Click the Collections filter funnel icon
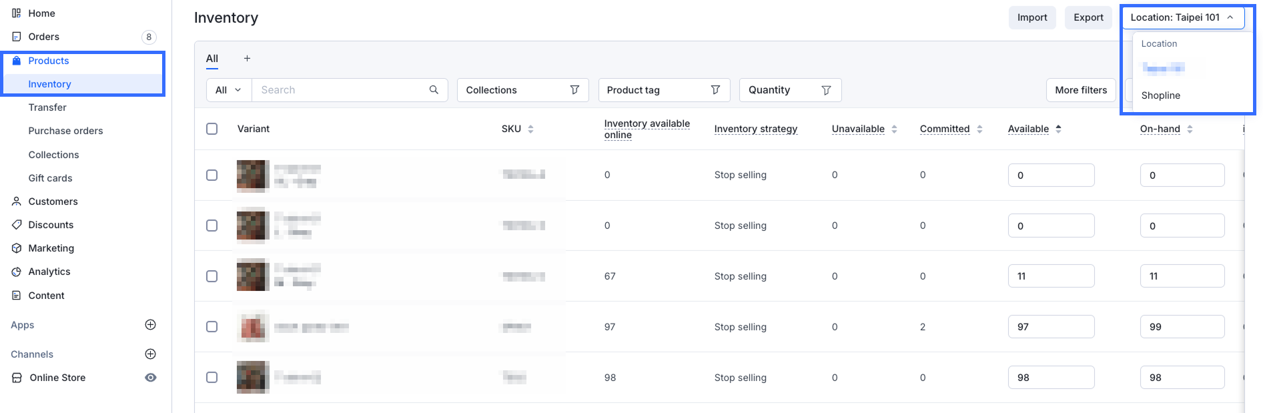Viewport: 1263px width, 413px height. tap(574, 90)
